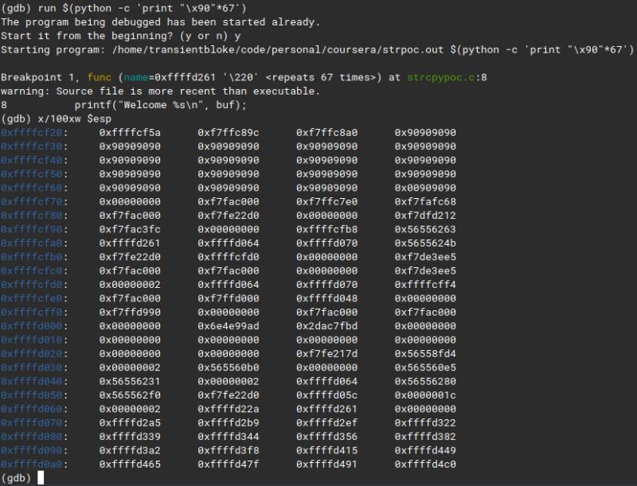Image resolution: width=637 pixels, height=486 pixels.
Task: Click the address label 0xffffcfa0
Action: coord(32,243)
